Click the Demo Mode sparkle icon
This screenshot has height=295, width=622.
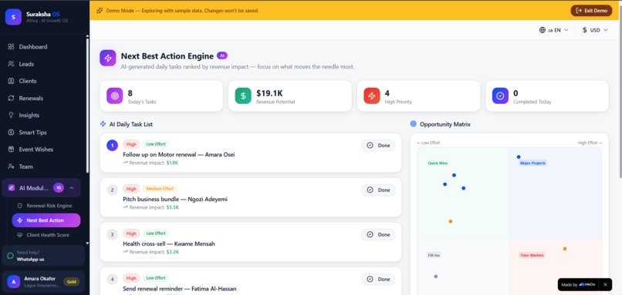[x=100, y=11]
